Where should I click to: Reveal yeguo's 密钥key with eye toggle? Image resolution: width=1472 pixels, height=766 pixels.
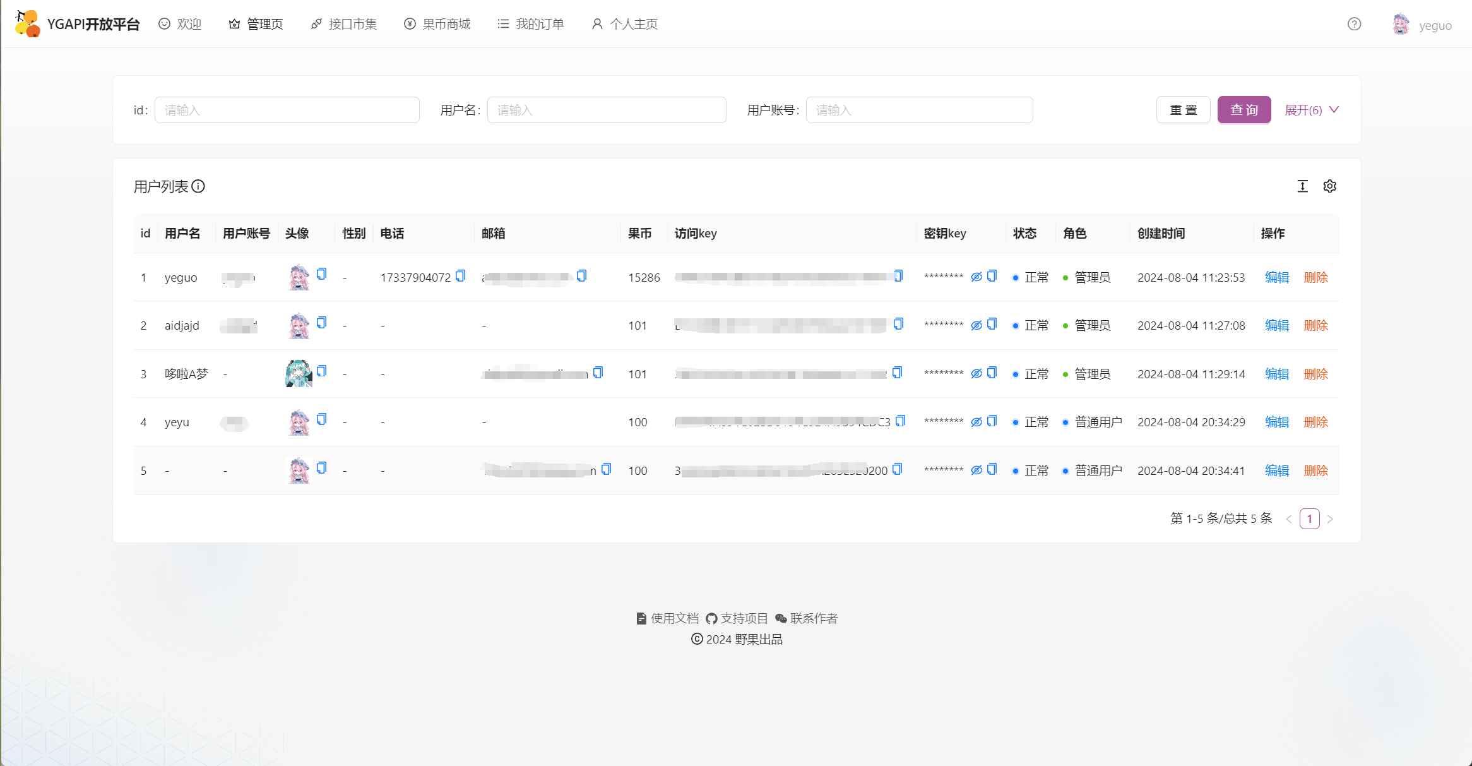pyautogui.click(x=976, y=277)
